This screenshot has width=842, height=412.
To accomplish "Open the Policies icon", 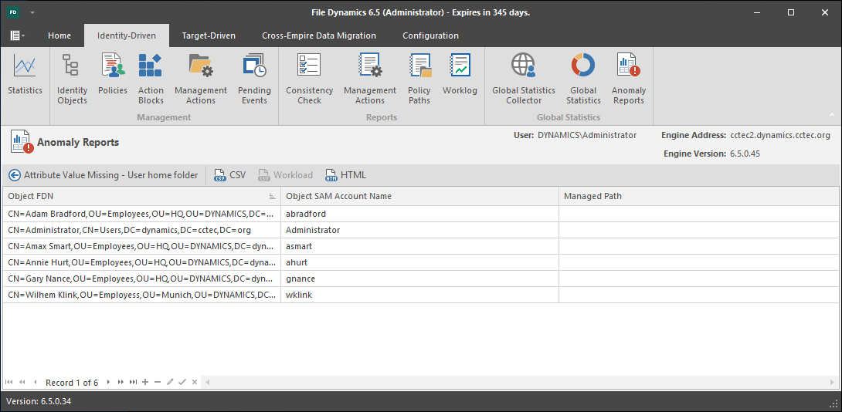I will (x=113, y=76).
